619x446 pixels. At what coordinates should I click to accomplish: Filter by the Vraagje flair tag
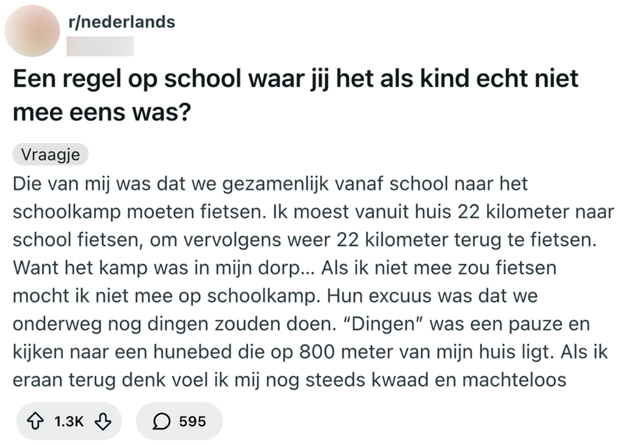pos(51,155)
